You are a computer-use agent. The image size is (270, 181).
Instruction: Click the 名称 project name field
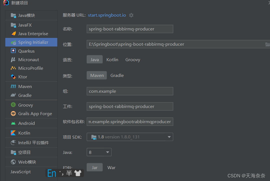130,29
